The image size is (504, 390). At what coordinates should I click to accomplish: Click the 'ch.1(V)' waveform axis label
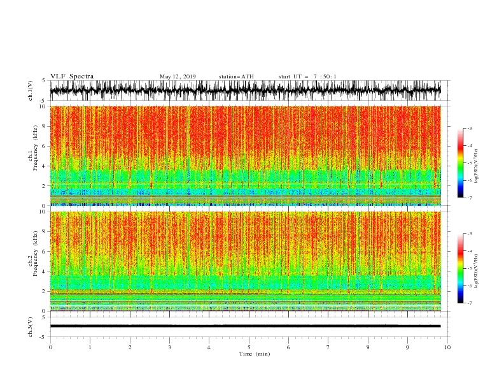coord(31,90)
